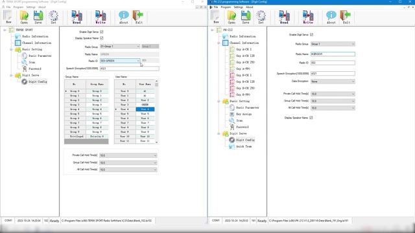Click the User Name table vertical scrollbar
Screen dimensions: 415x233
[x=157, y=111]
